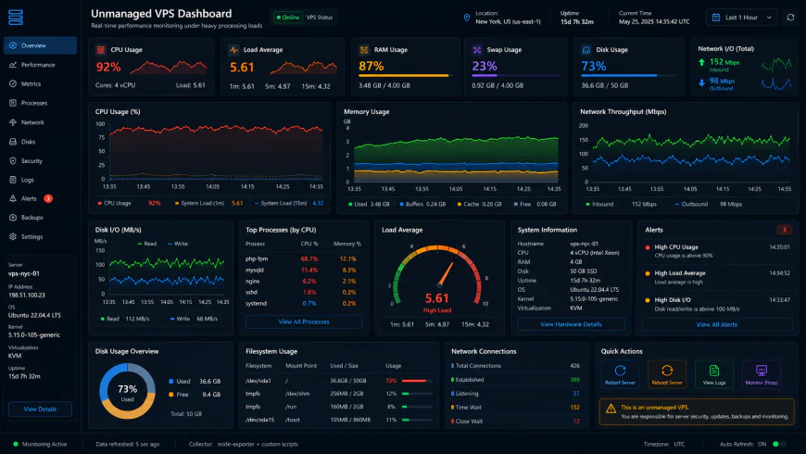Screen dimensions: 806x454
Task: Click the /dev/vda1 usage bar in Filesystem Usage
Action: click(x=417, y=381)
